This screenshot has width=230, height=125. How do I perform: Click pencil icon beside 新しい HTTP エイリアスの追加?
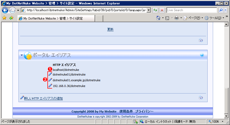pos(22,97)
